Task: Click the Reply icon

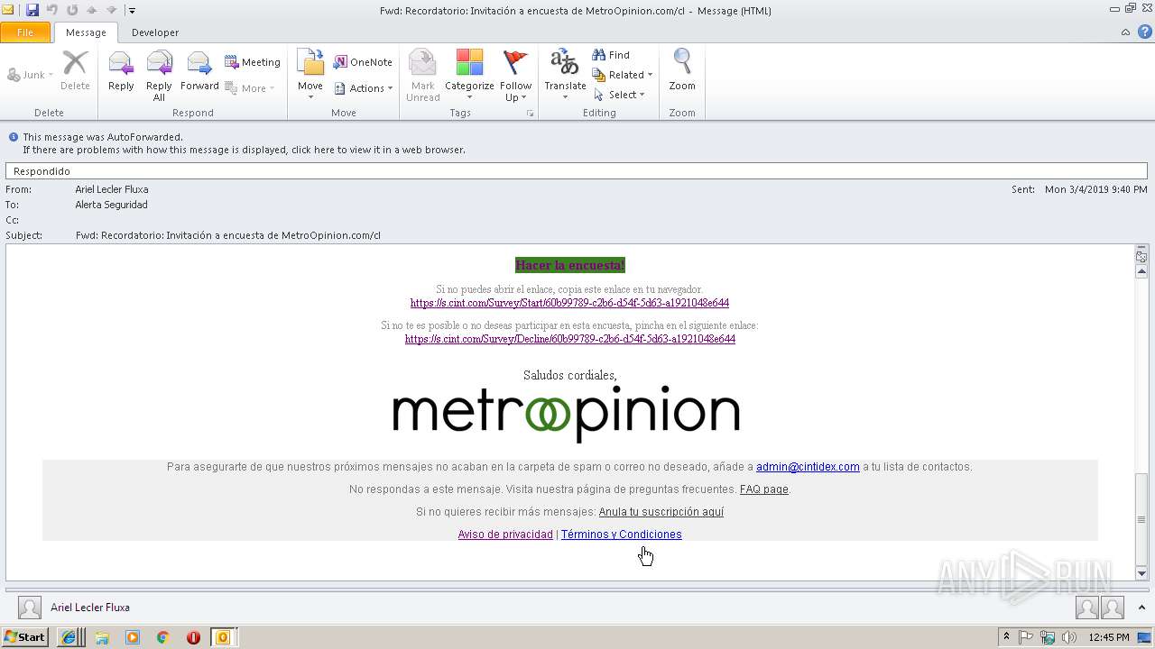Action: click(121, 71)
